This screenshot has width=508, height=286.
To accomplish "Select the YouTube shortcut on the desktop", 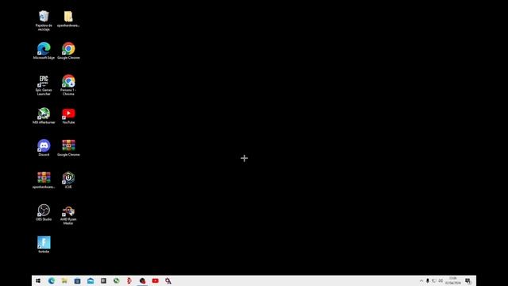I will [x=68, y=115].
